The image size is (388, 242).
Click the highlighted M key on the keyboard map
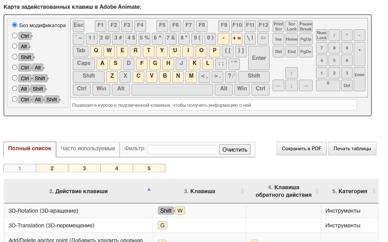[x=191, y=77]
